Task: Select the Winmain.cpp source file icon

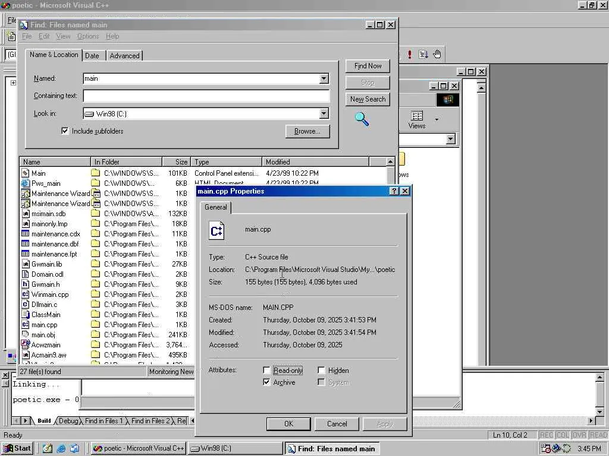Action: pos(25,294)
